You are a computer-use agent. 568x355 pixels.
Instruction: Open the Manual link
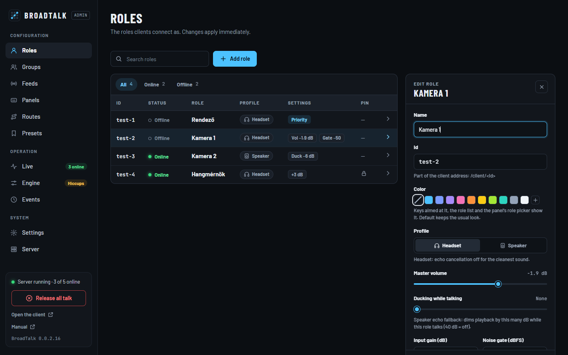[x=23, y=327]
